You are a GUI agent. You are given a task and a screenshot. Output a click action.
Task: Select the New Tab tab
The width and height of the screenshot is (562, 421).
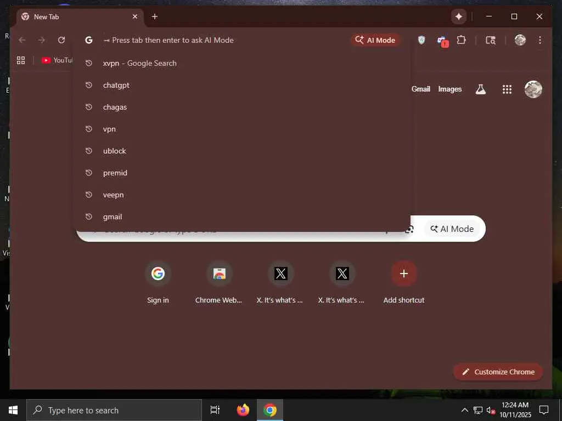point(80,17)
